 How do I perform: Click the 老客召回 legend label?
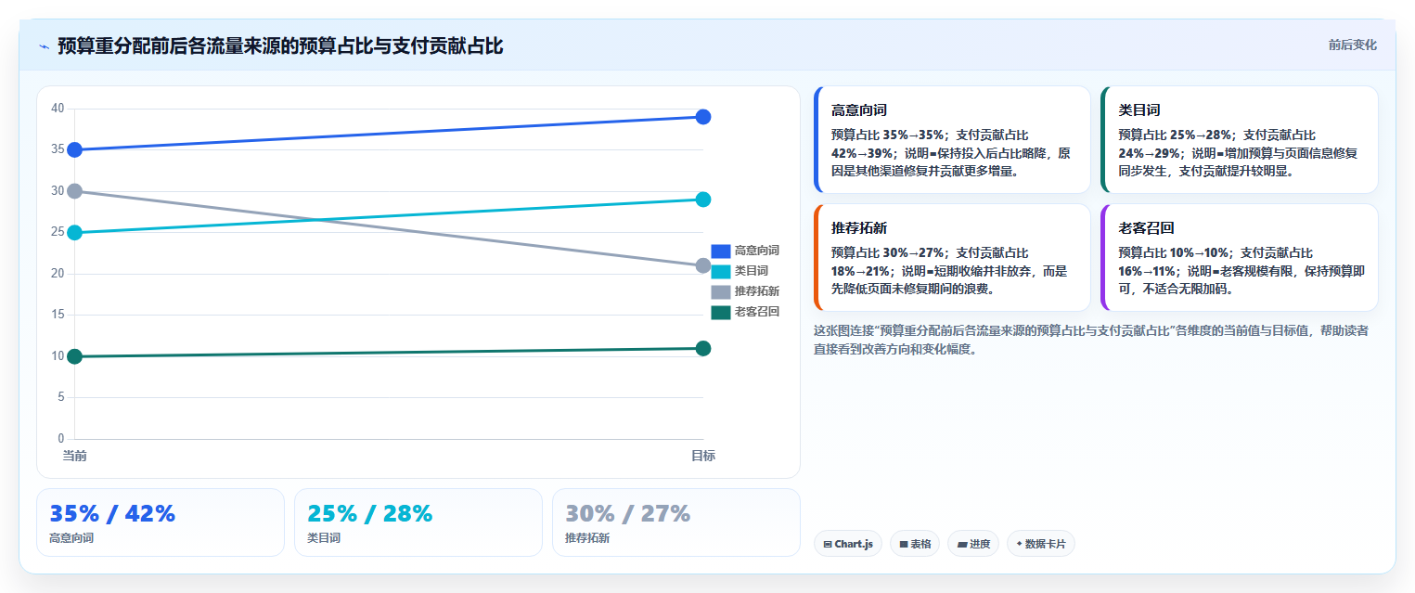757,312
